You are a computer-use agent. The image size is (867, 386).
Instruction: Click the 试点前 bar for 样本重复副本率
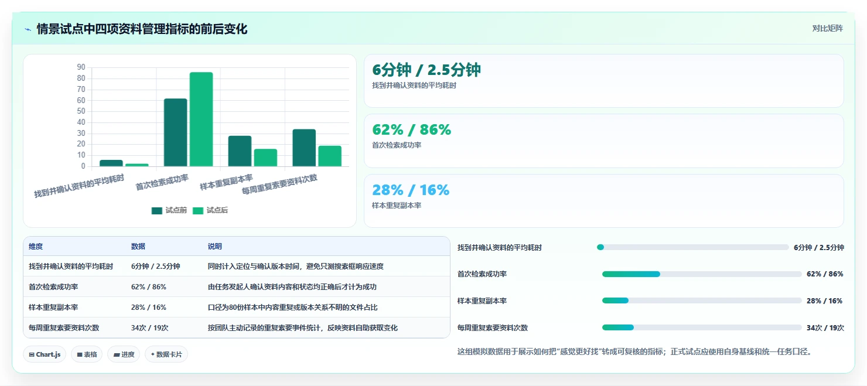[x=240, y=151]
